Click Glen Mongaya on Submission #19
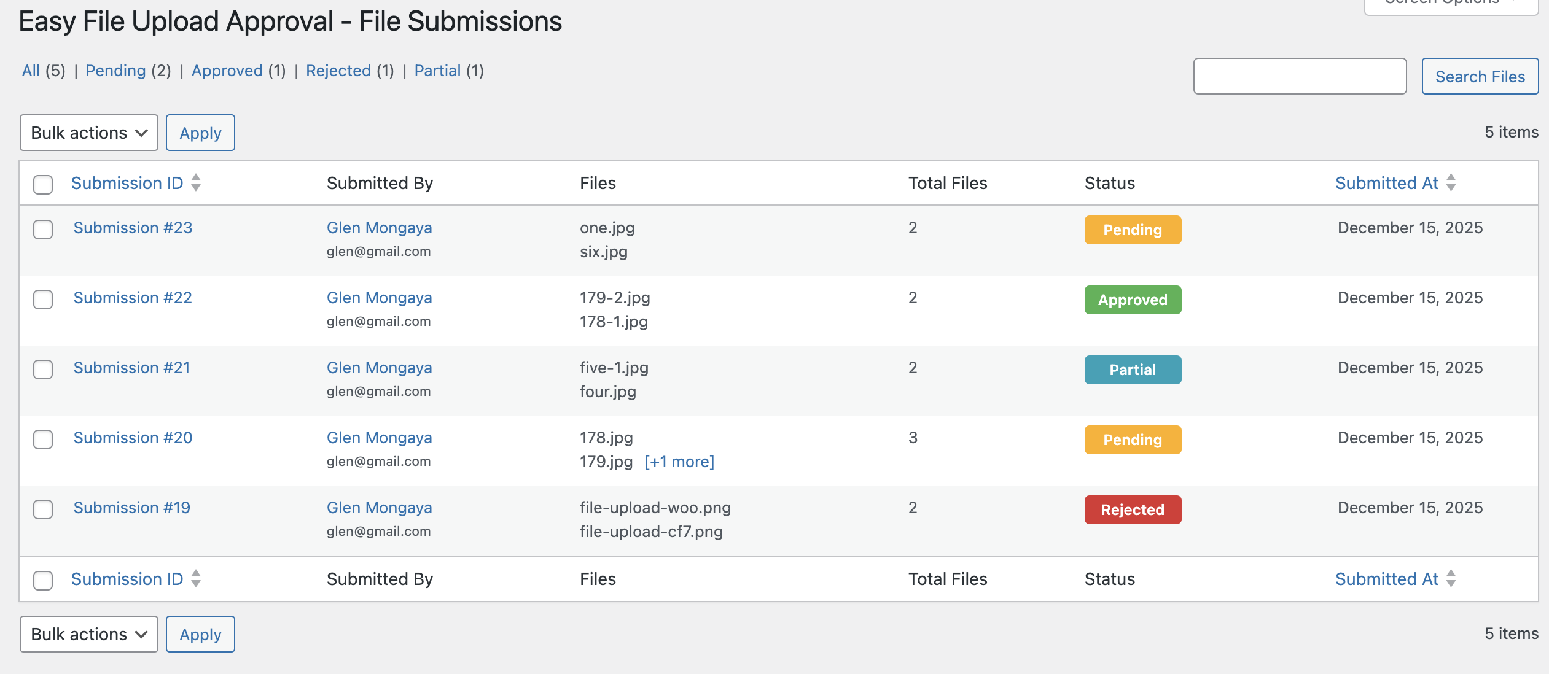This screenshot has height=674, width=1549. (x=379, y=508)
